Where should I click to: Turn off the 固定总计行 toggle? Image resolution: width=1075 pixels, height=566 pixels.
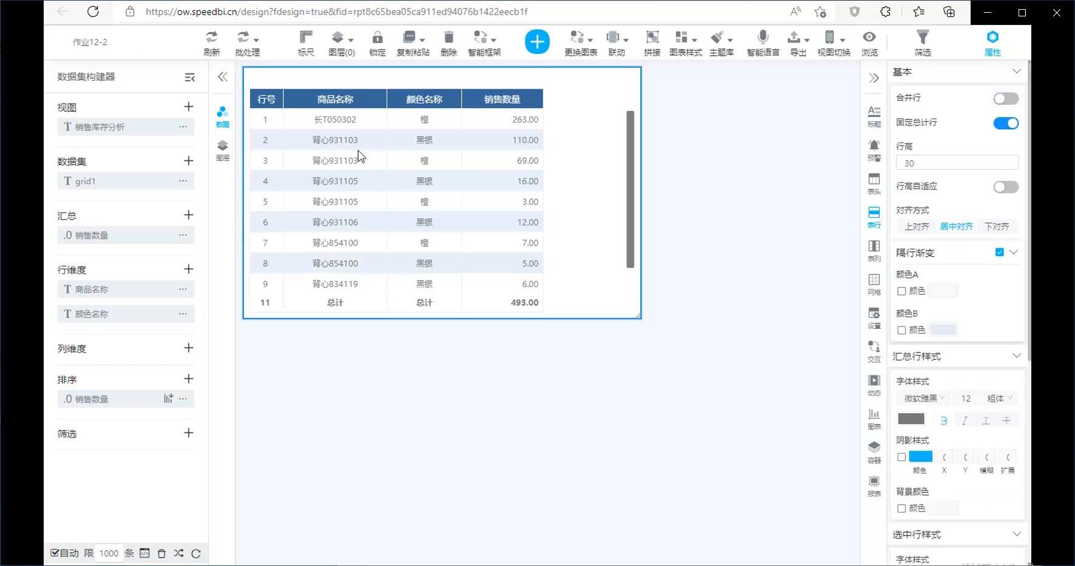pos(1005,123)
